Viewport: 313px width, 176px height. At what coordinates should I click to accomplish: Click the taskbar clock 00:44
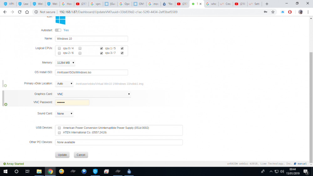pyautogui.click(x=293, y=169)
